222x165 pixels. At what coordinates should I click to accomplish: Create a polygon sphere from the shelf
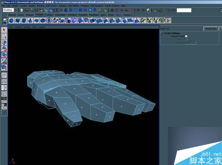[x=11, y=21]
